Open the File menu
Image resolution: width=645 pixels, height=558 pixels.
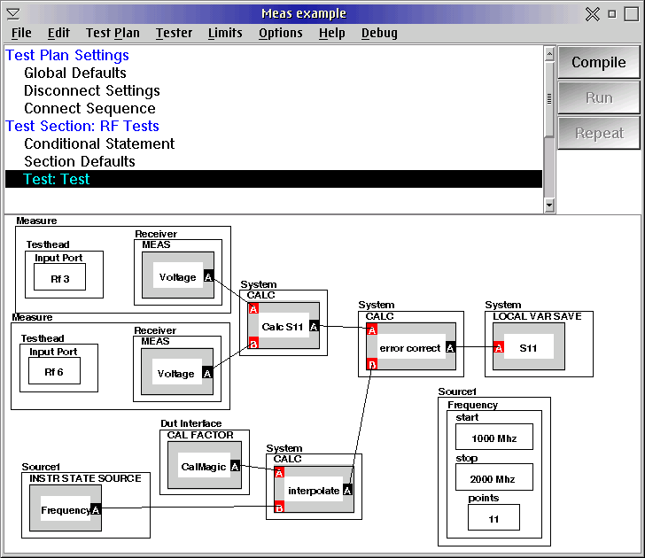(x=21, y=33)
